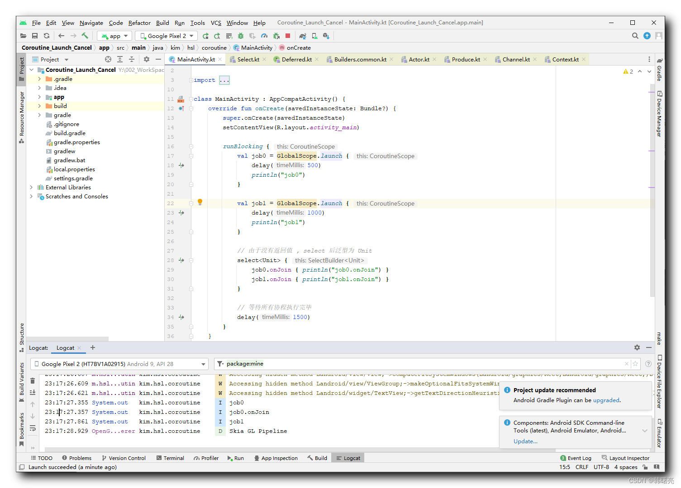Click the Apply Changes and Restart Activity icon
681x488 pixels.
[217, 36]
